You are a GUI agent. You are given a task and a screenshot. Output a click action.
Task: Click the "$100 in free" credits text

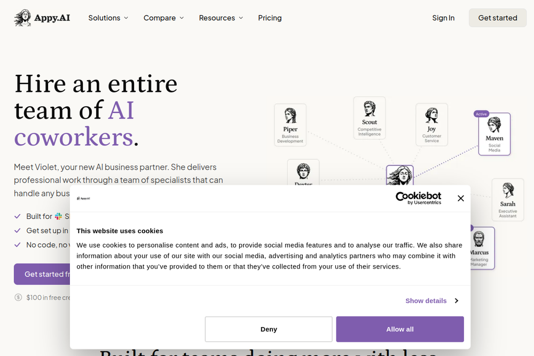(49, 297)
